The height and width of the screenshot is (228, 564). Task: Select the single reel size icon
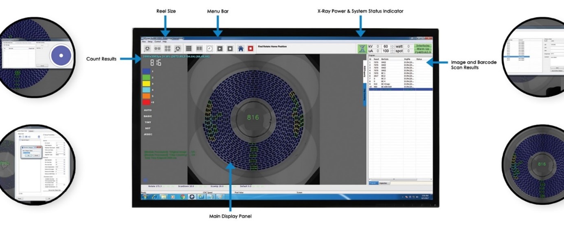tap(147, 48)
